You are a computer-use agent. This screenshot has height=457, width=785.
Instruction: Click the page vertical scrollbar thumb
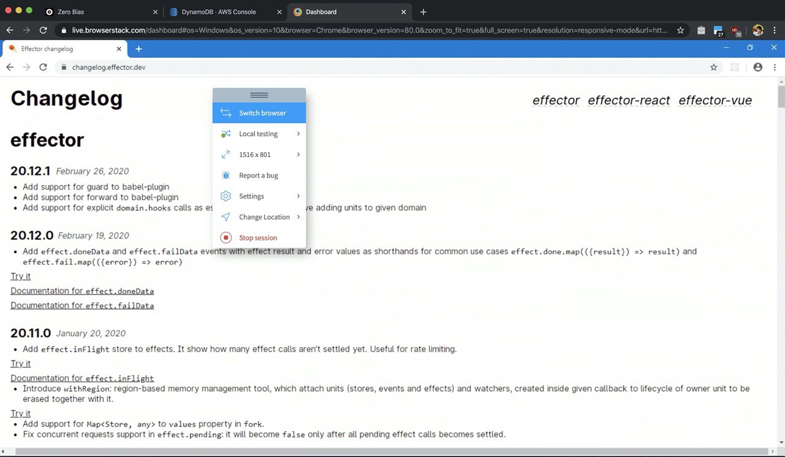[x=781, y=97]
